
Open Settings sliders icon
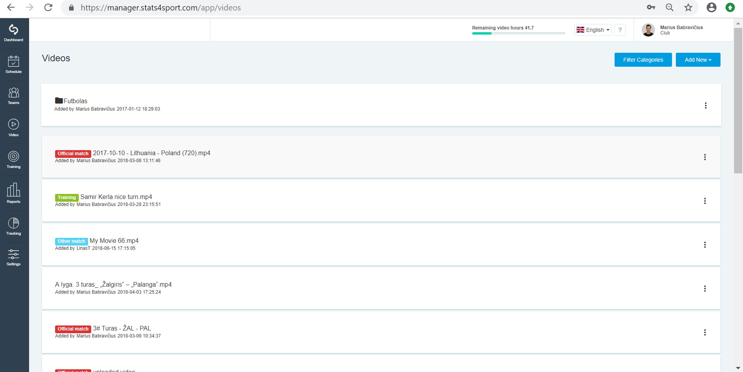pyautogui.click(x=14, y=258)
